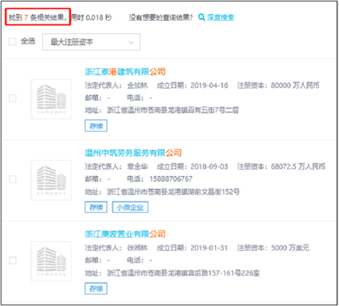The image size is (339, 306).
Task: Click legal representative name 章金华
Action: [x=137, y=167]
